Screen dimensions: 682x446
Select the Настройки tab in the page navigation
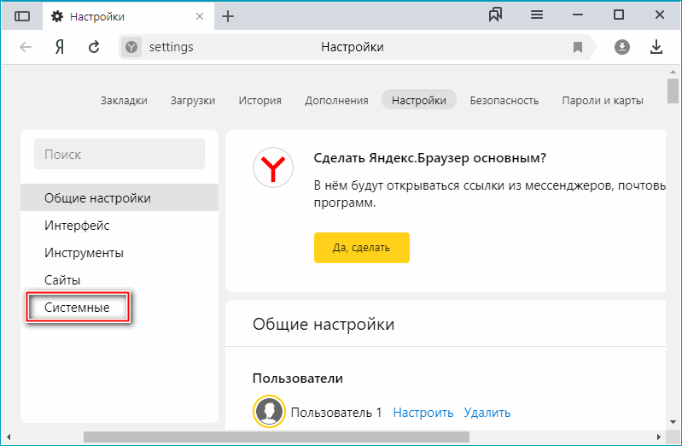click(x=419, y=100)
